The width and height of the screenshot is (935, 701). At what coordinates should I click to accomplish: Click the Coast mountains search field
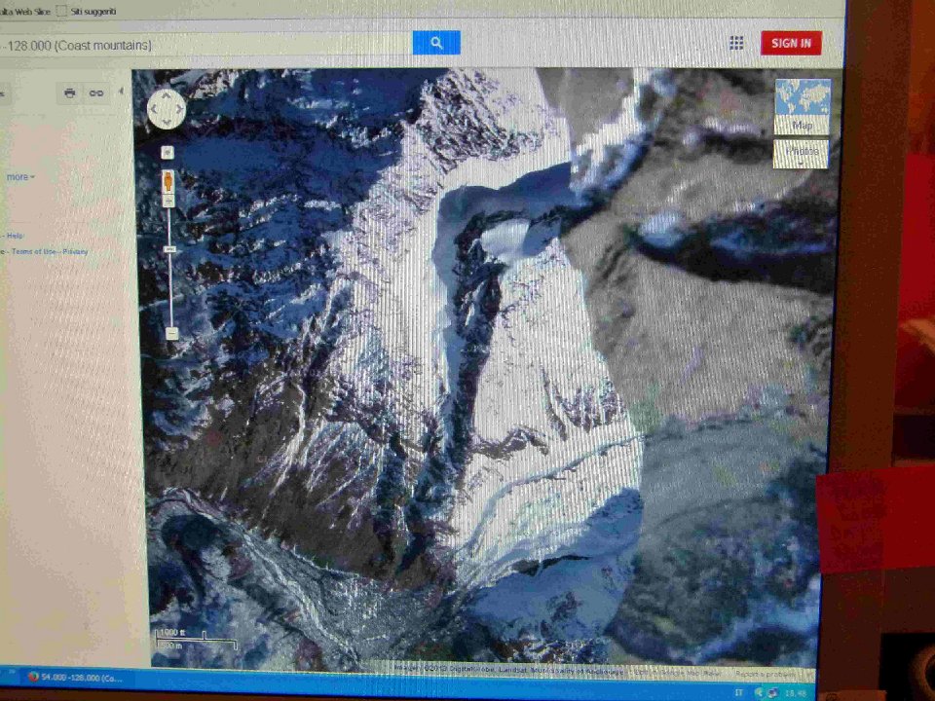coord(205,45)
